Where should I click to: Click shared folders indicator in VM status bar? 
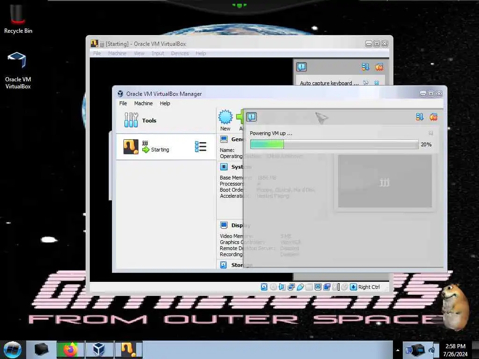[x=309, y=287]
